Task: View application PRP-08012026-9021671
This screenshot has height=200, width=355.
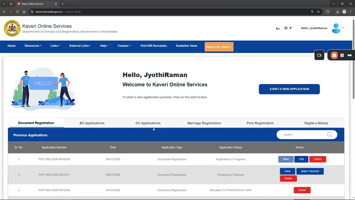Action: pyautogui.click(x=288, y=171)
